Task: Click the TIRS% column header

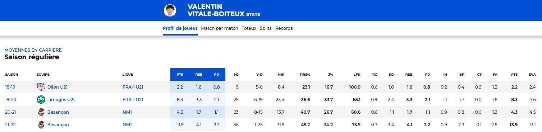Action: [x=305, y=75]
